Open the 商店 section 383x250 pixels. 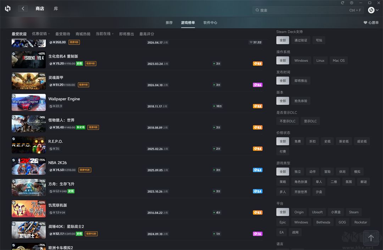pos(40,9)
